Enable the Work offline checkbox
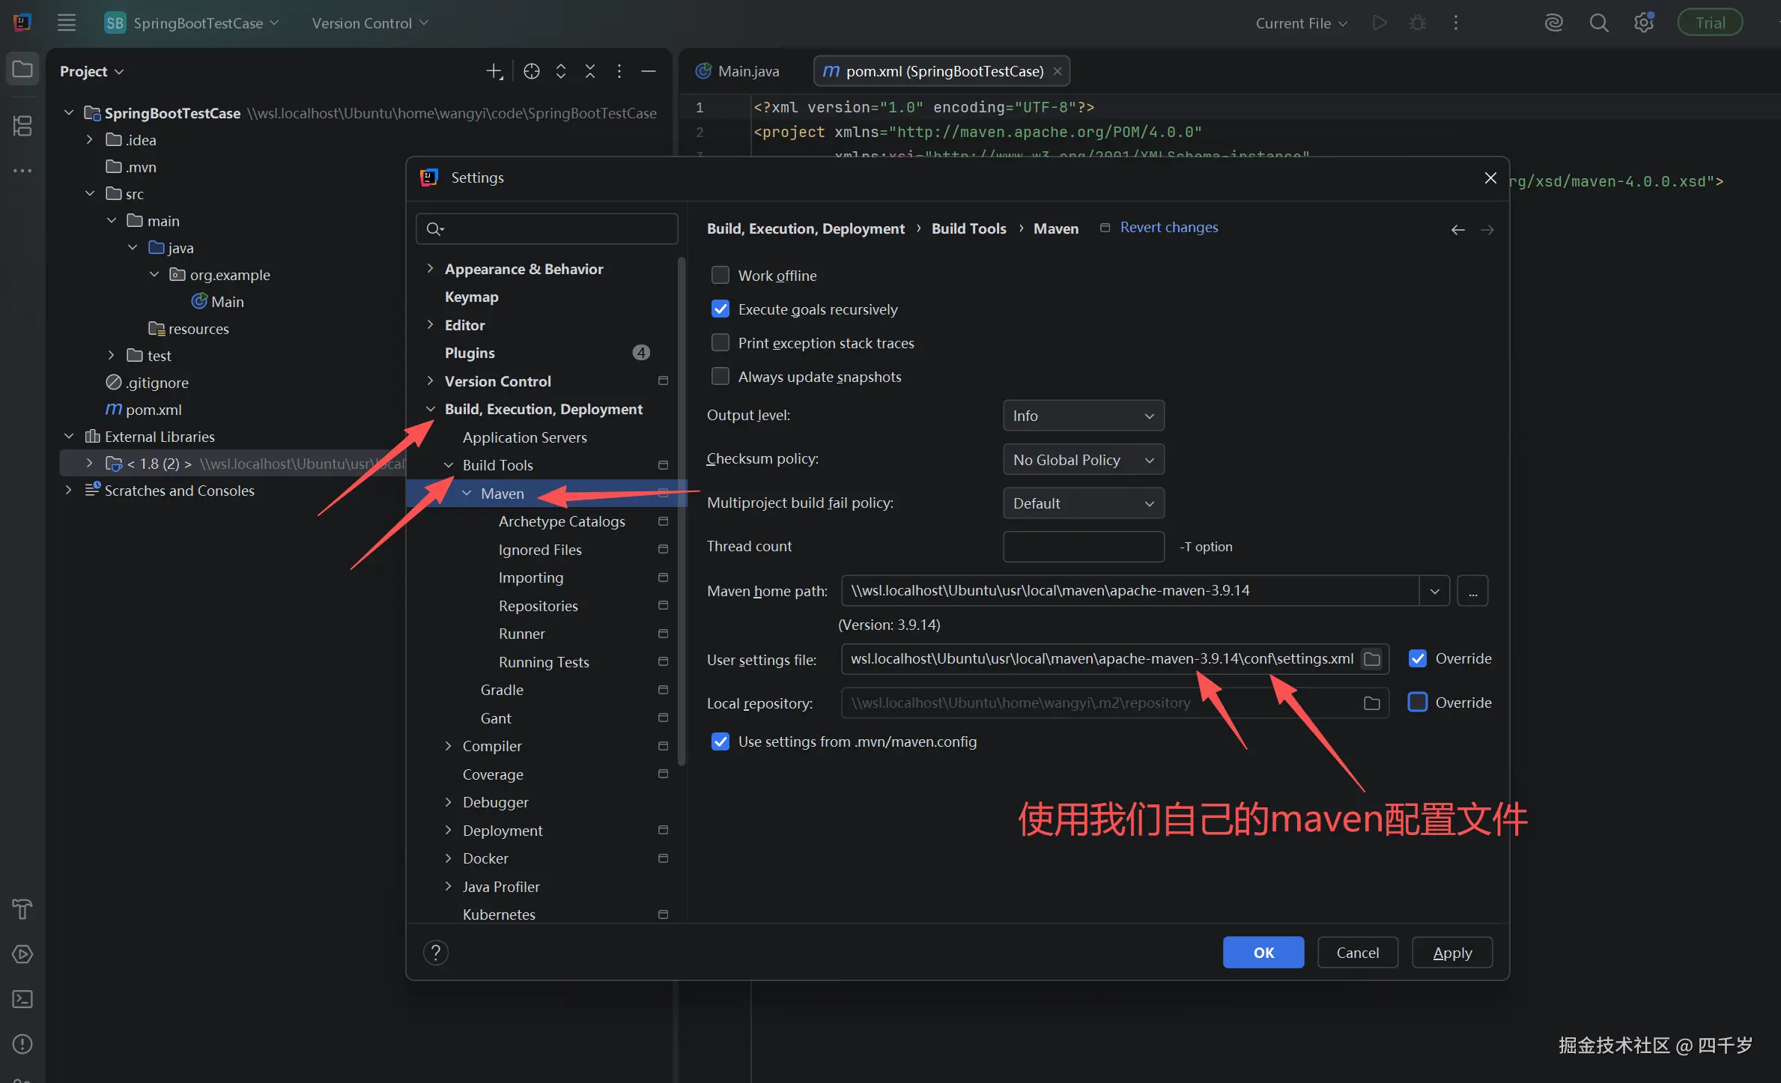The width and height of the screenshot is (1781, 1083). pos(720,276)
